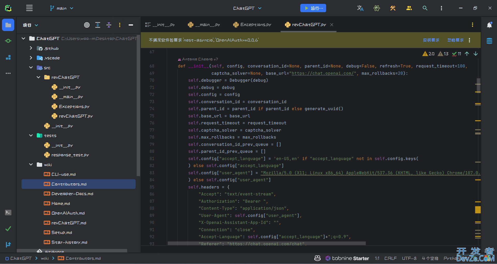Switch to Exceptions.py editor tab
The width and height of the screenshot is (497, 264).
pos(252,25)
